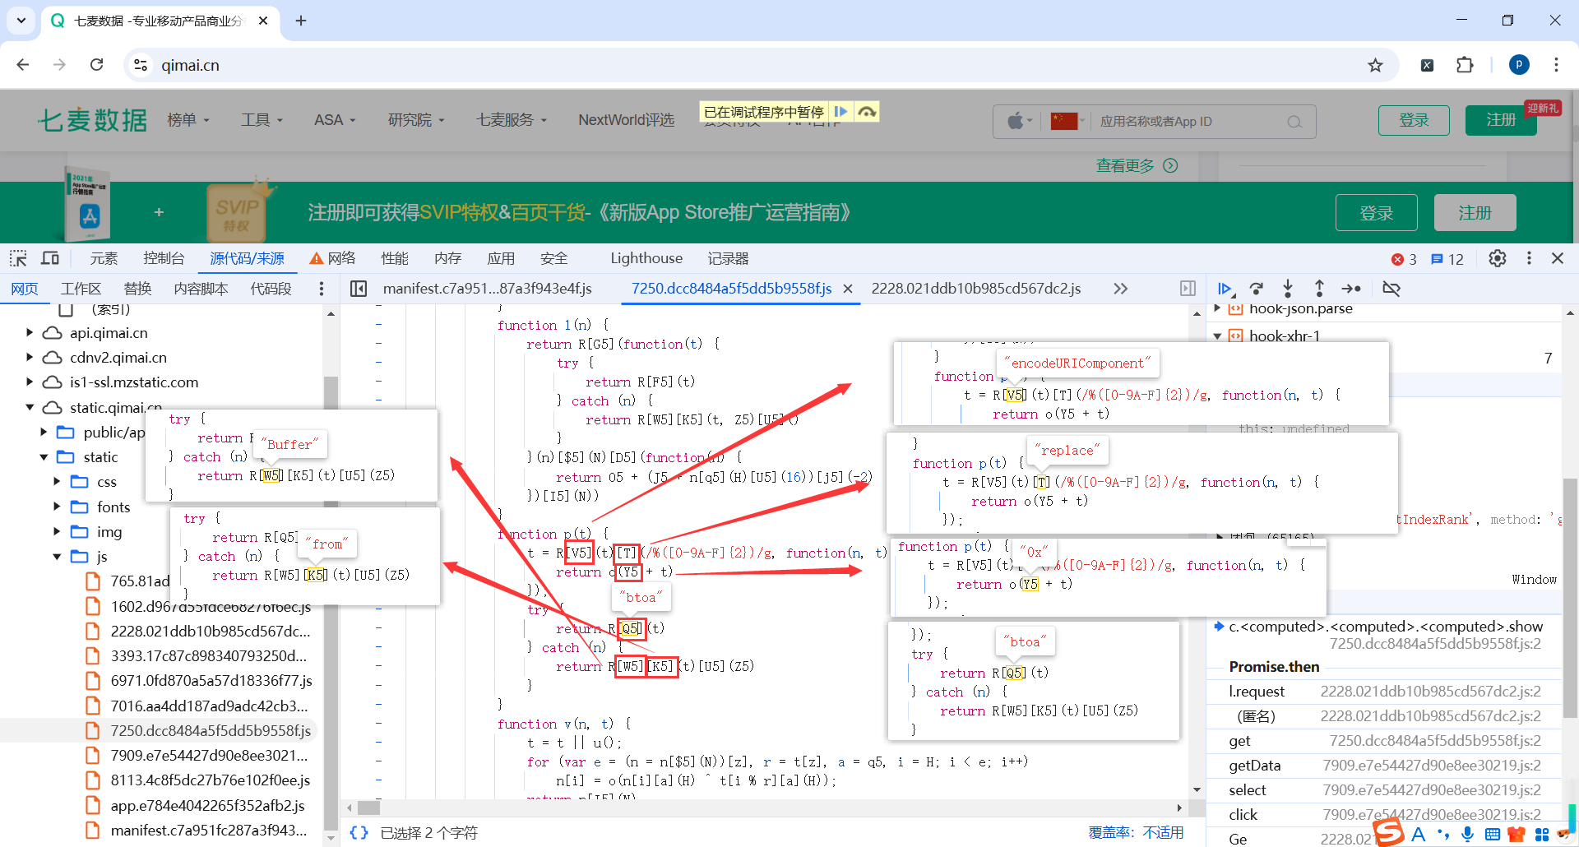Open the browser extensions puzzle menu
The image size is (1579, 847).
tap(1465, 65)
